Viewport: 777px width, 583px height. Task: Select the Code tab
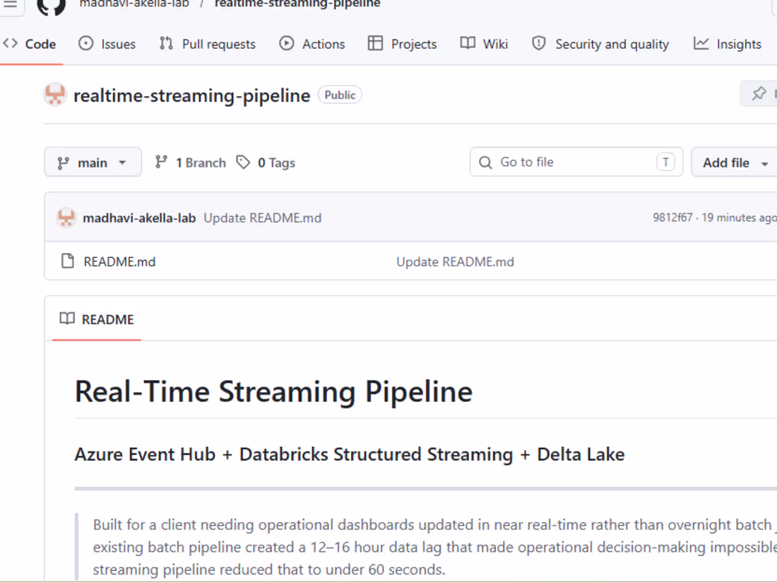click(30, 44)
